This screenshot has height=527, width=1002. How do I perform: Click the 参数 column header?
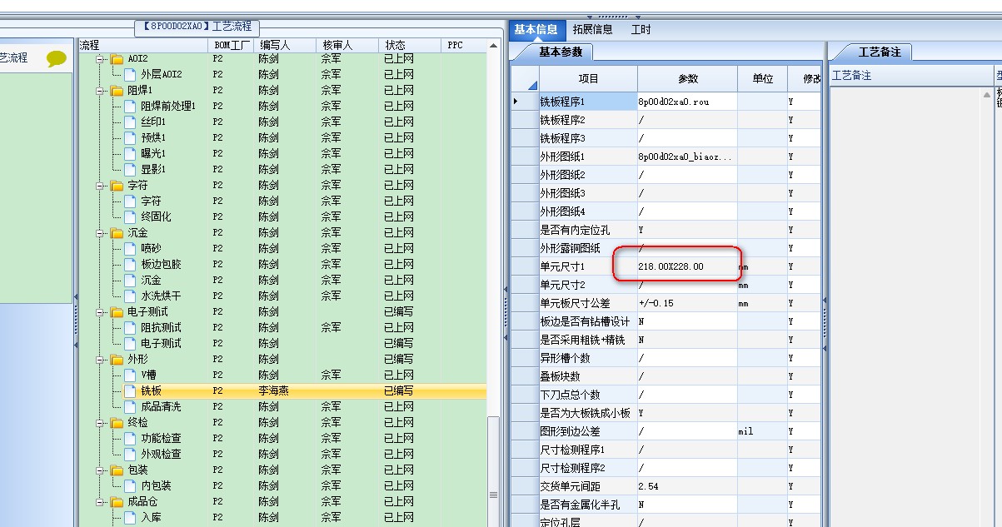[x=687, y=78]
